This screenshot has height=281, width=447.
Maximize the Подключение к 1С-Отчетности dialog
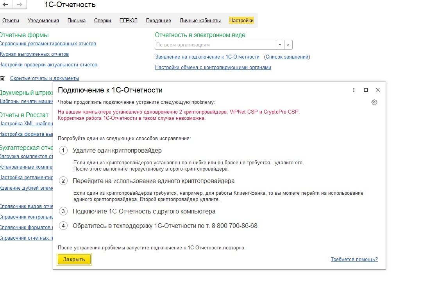[x=366, y=90]
